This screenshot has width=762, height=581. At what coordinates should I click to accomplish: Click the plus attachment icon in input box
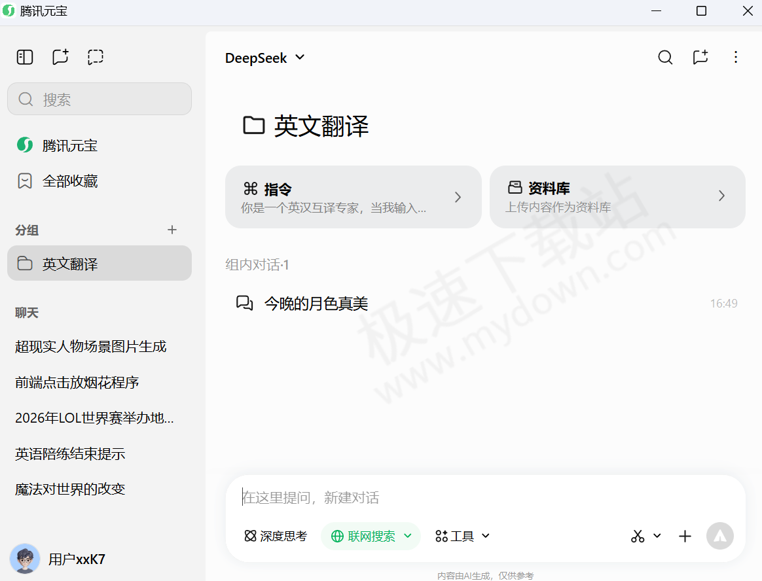(685, 537)
